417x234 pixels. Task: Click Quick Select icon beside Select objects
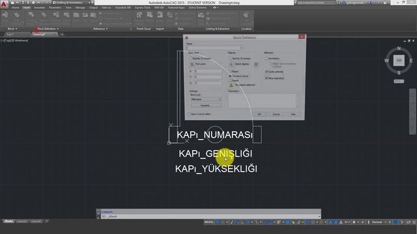[256, 64]
